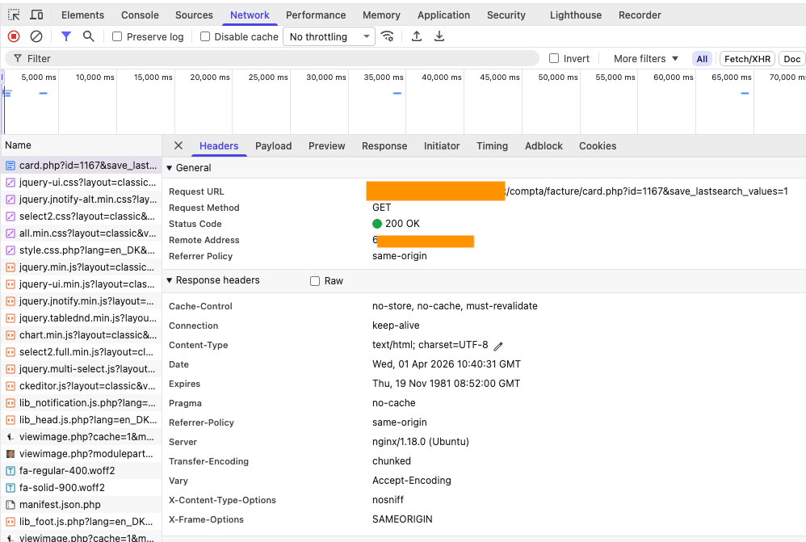Toggle the network filter funnel icon
The image size is (806, 542).
click(x=66, y=36)
